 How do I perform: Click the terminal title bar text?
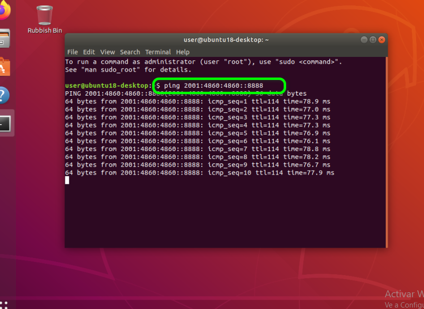226,40
